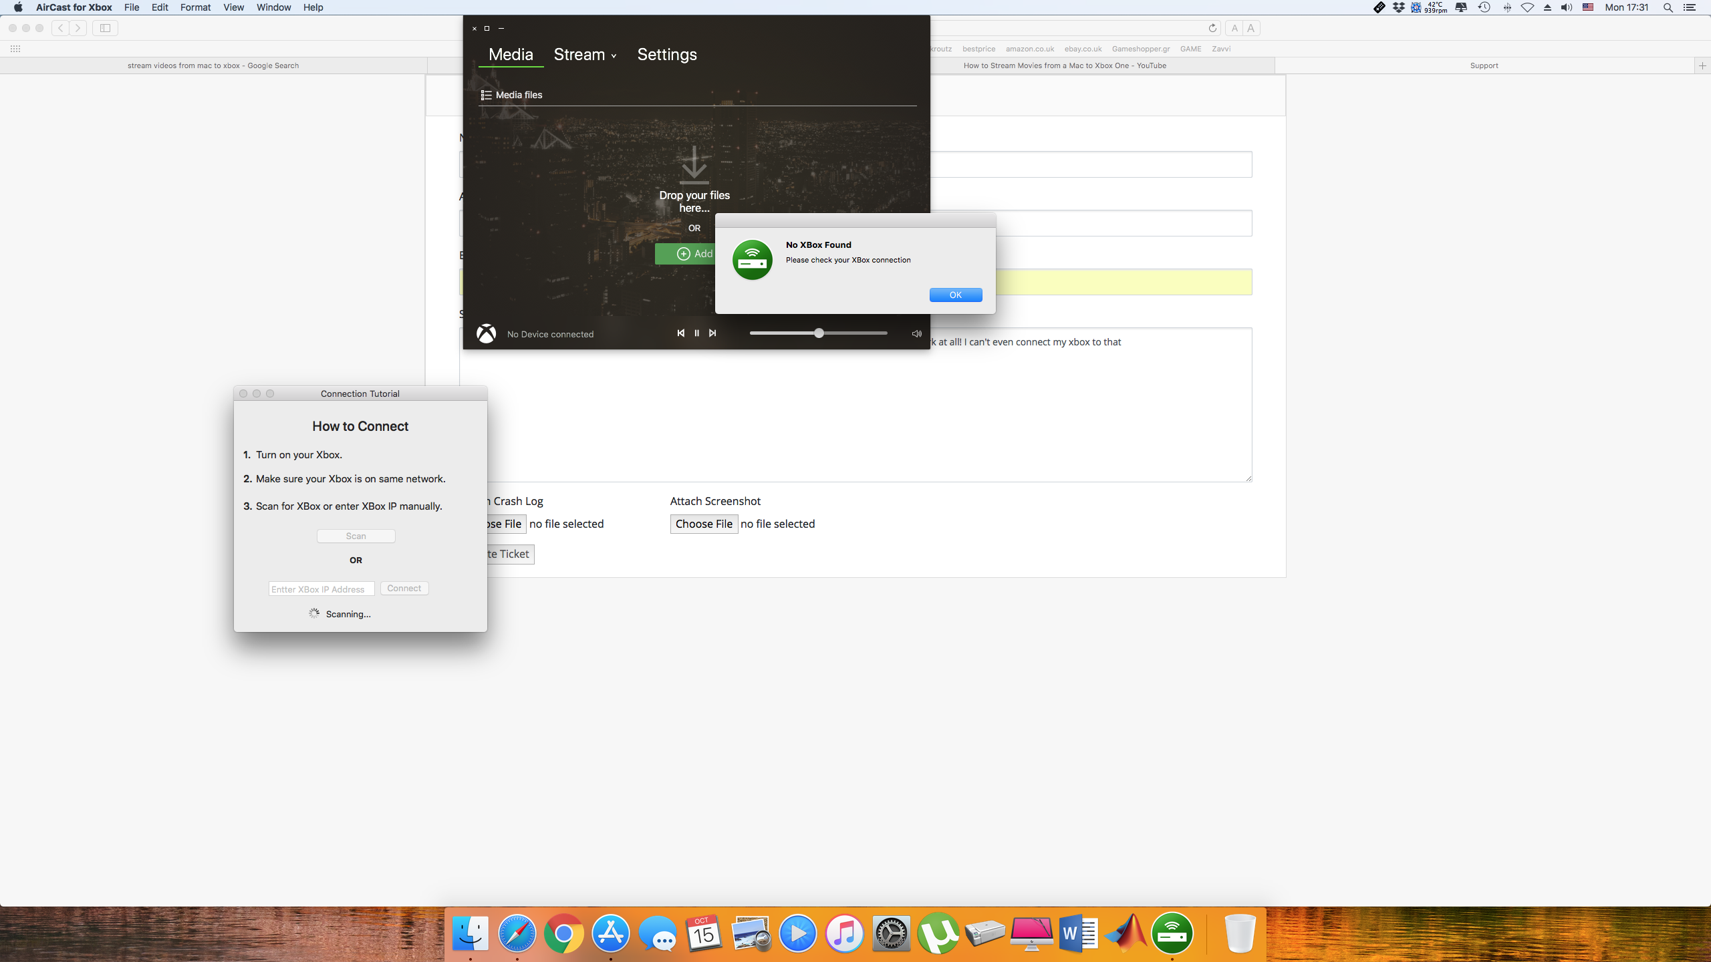Skip to the next track
This screenshot has height=962, width=1711.
(x=712, y=333)
